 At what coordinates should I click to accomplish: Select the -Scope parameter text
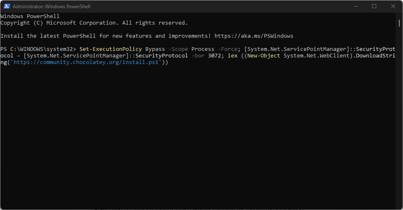[178, 49]
